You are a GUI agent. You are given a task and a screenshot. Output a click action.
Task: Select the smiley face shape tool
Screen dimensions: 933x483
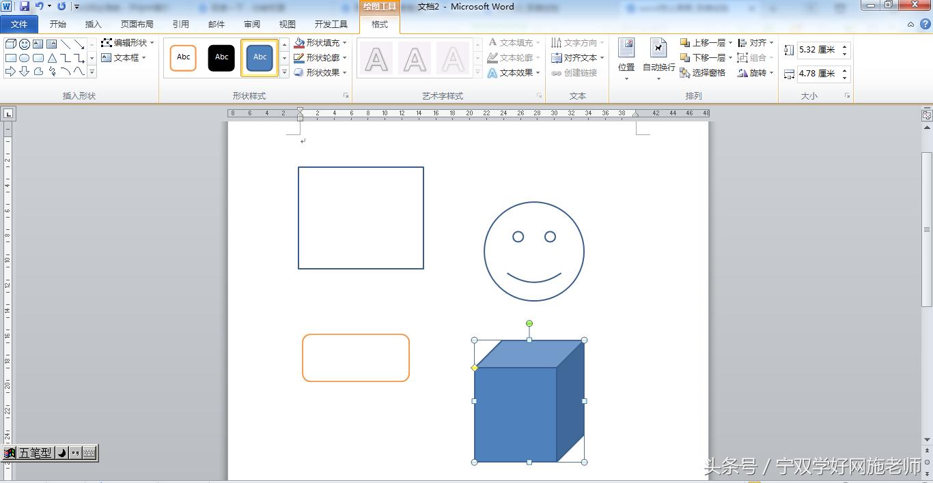pos(25,43)
